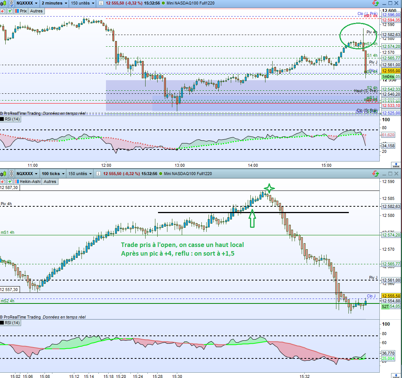Open Autres menu in top chart
402x378 pixels.
[x=37, y=11]
